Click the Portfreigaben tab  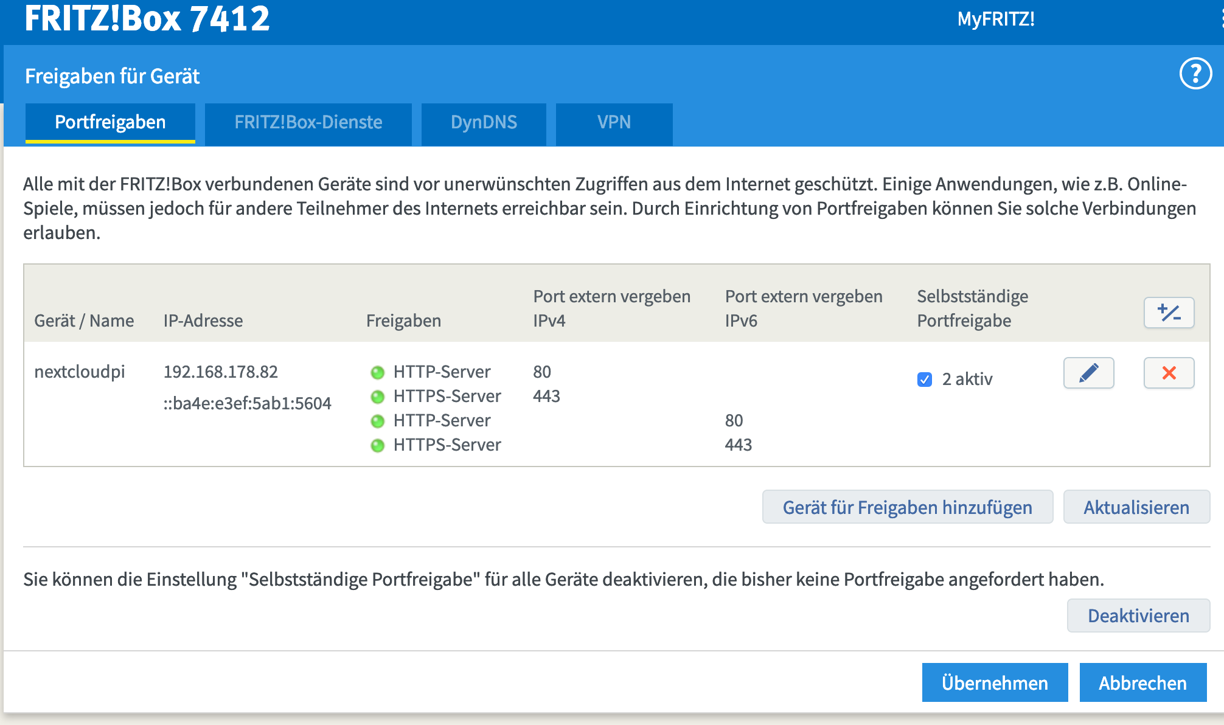(110, 122)
